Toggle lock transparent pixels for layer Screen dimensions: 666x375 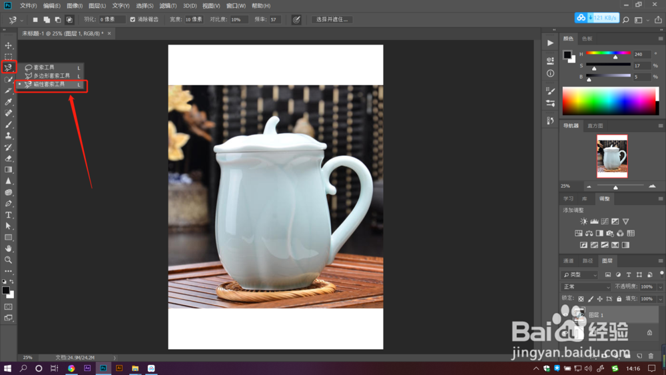pos(581,299)
